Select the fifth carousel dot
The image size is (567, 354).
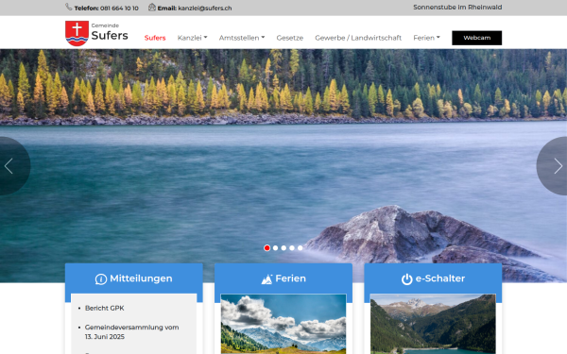301,247
